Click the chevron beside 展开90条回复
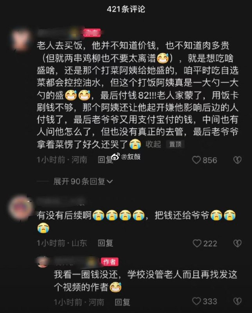Image resolution: width=252 pixels, height=313 pixels. pyautogui.click(x=110, y=182)
